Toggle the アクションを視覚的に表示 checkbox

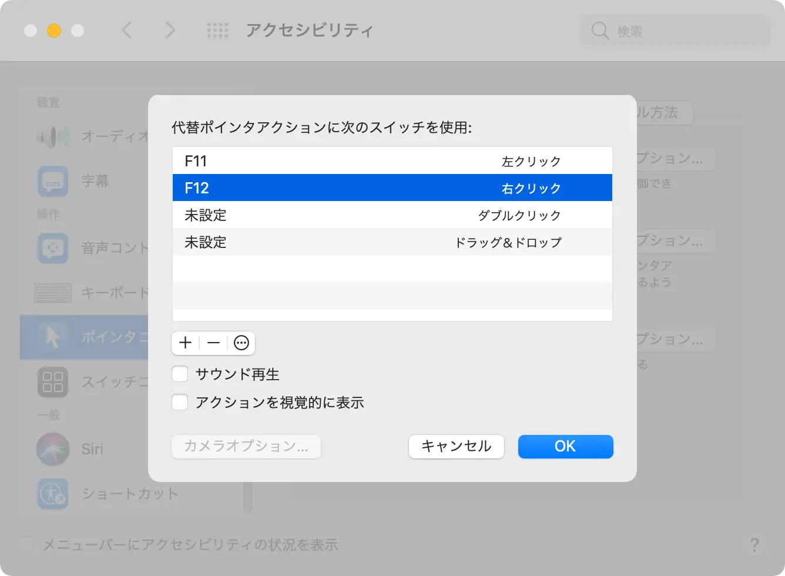180,403
